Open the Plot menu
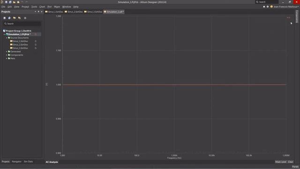This screenshot has width=300, height=169. pos(50,7)
